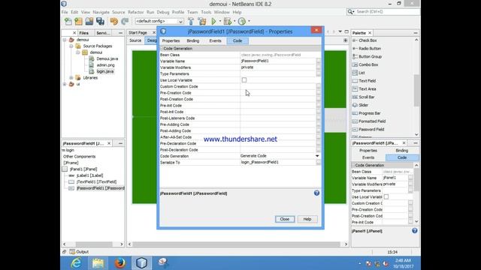The height and width of the screenshot is (270, 481).
Task: Click the Undo toolbar icon
Action: coord(113,21)
